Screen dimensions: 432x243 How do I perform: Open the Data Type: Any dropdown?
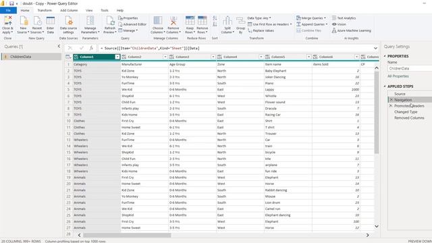click(x=259, y=18)
